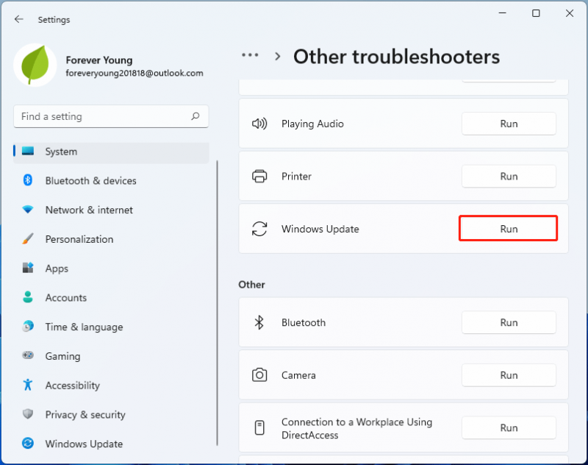Go back using the back arrow

point(19,19)
